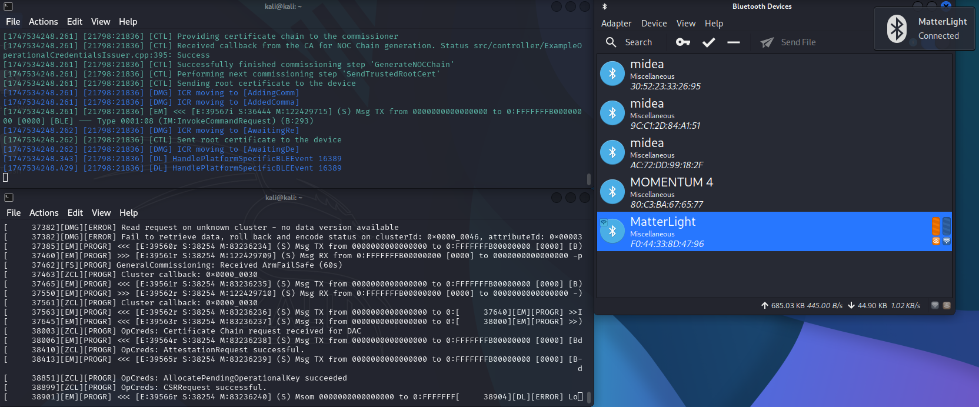Click the Search magnifier icon in Bluetooth Devices
Screen dimensions: 979x407
coord(611,42)
